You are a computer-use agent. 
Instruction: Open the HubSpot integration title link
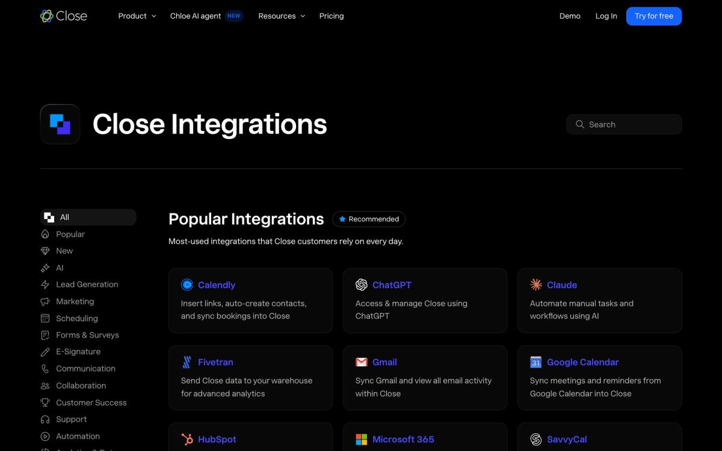217,440
